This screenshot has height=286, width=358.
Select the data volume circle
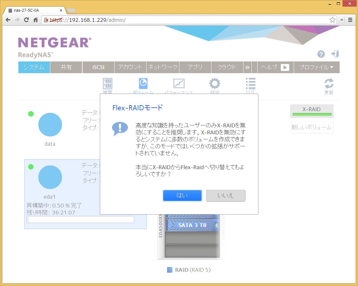tap(50, 125)
